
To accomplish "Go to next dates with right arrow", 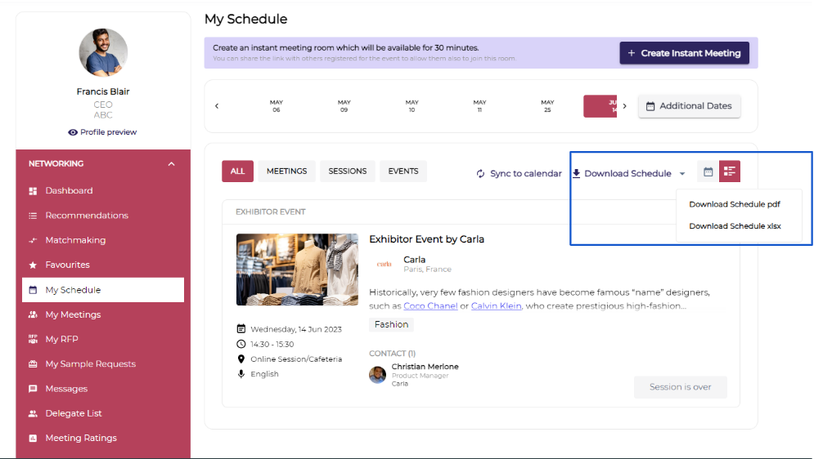I will point(625,106).
